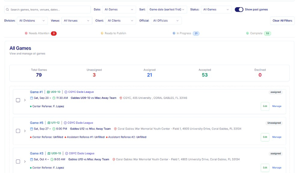Open the Official filter dropdown
Screen dimensions: 308x173
point(166,21)
